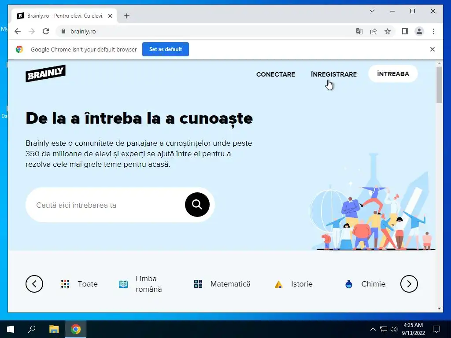
Task: Select the Chimie subject label
Action: coord(373,284)
